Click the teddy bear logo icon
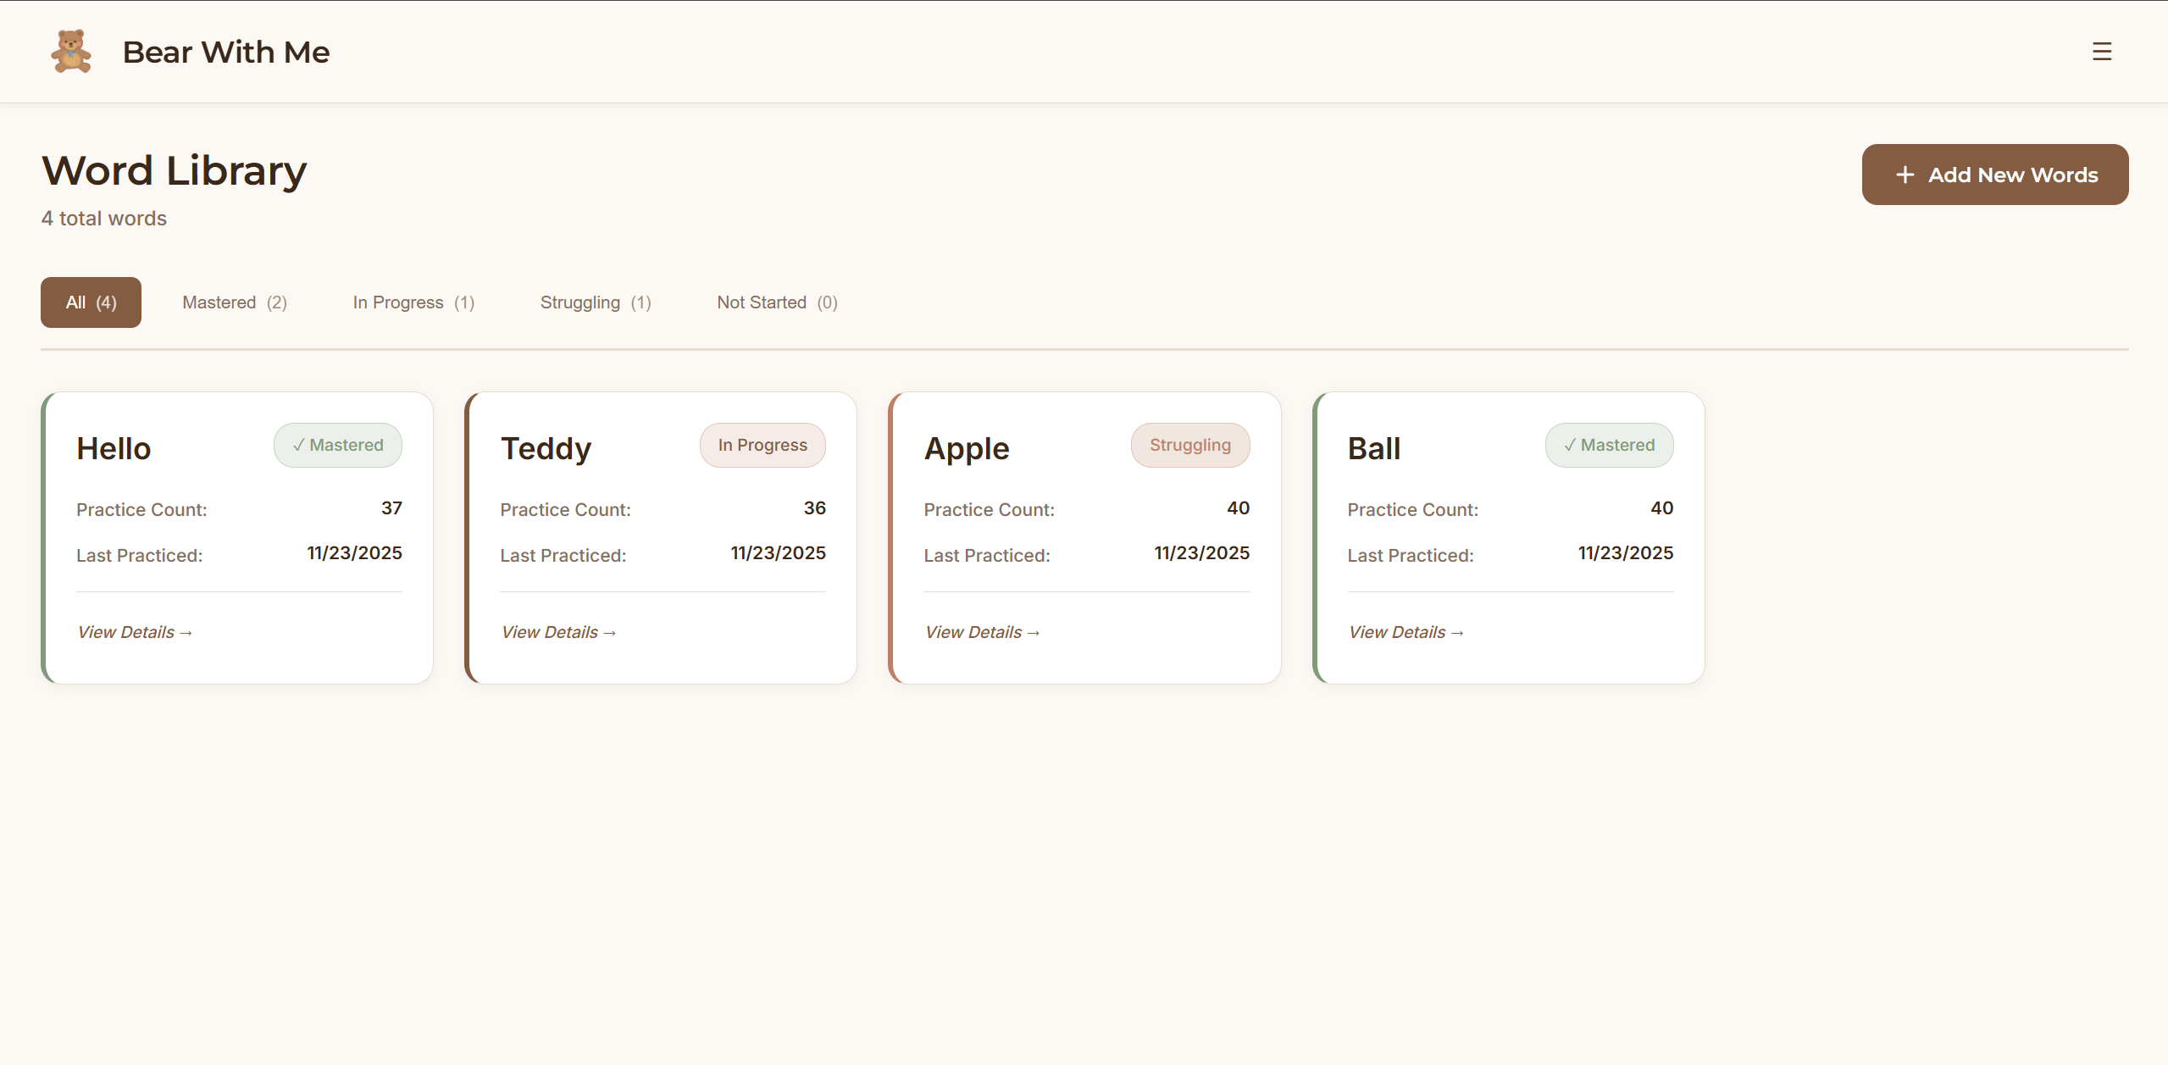This screenshot has height=1065, width=2168. tap(71, 52)
